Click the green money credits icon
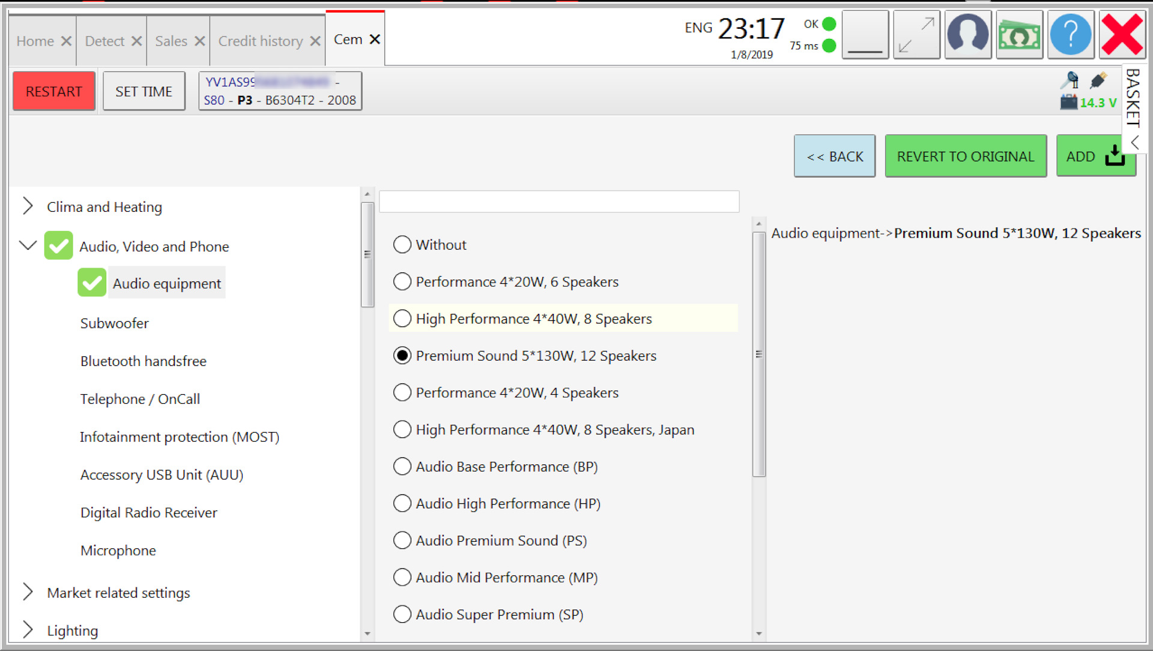This screenshot has height=651, width=1153. (x=1019, y=35)
